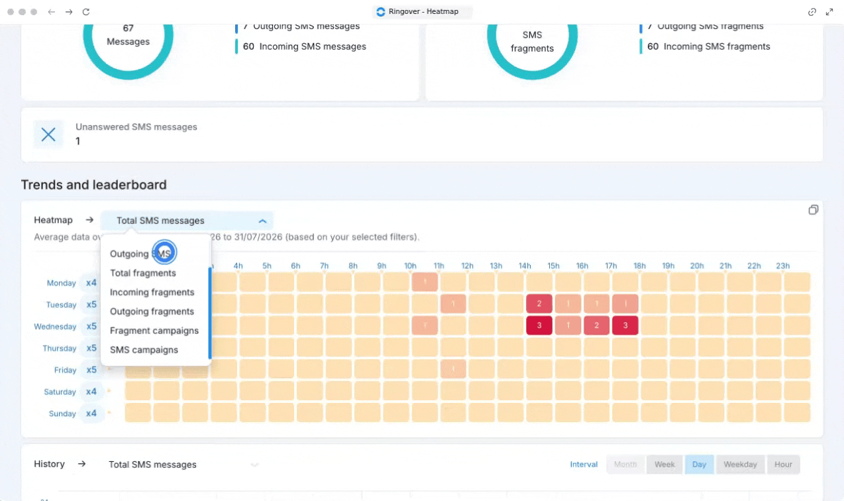844x501 pixels.
Task: Click the dark red Wednesday 14h heatmap cell
Action: click(539, 325)
